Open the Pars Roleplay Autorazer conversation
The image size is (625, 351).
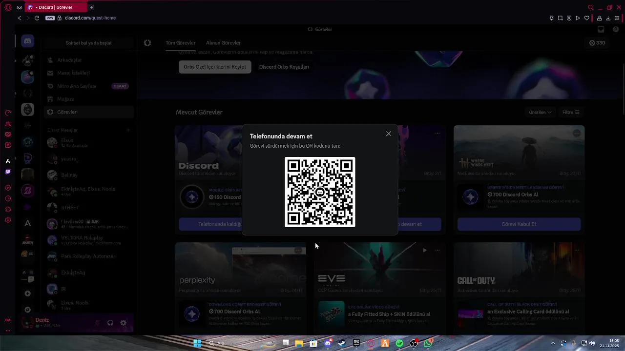(88, 256)
